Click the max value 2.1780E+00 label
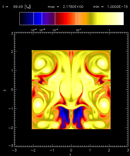Image resolution: width=130 pixels, height=156 pixels. pos(73,7)
